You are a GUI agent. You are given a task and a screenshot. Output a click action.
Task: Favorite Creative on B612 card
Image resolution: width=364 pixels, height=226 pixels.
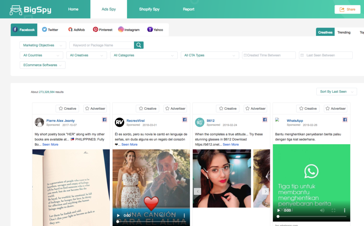[228, 108]
